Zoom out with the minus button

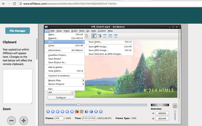click(x=11, y=120)
